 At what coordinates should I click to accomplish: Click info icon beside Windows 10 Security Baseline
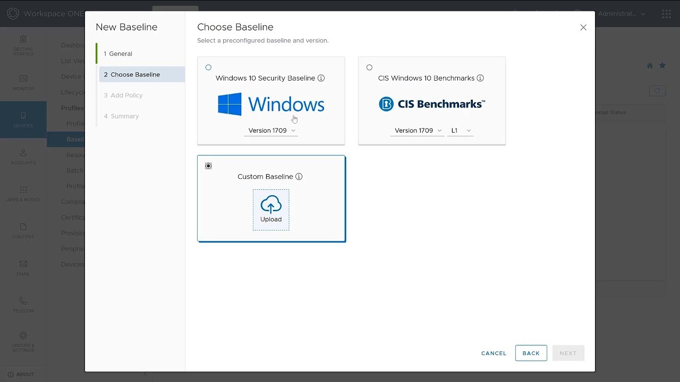pyautogui.click(x=321, y=78)
